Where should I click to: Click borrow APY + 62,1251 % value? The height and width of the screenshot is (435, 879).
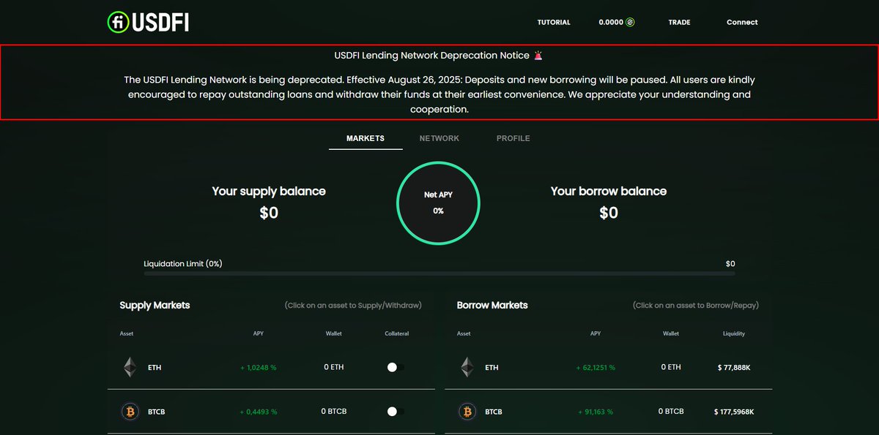click(596, 368)
